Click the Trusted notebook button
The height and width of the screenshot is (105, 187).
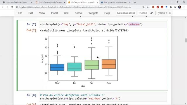tap(143, 13)
